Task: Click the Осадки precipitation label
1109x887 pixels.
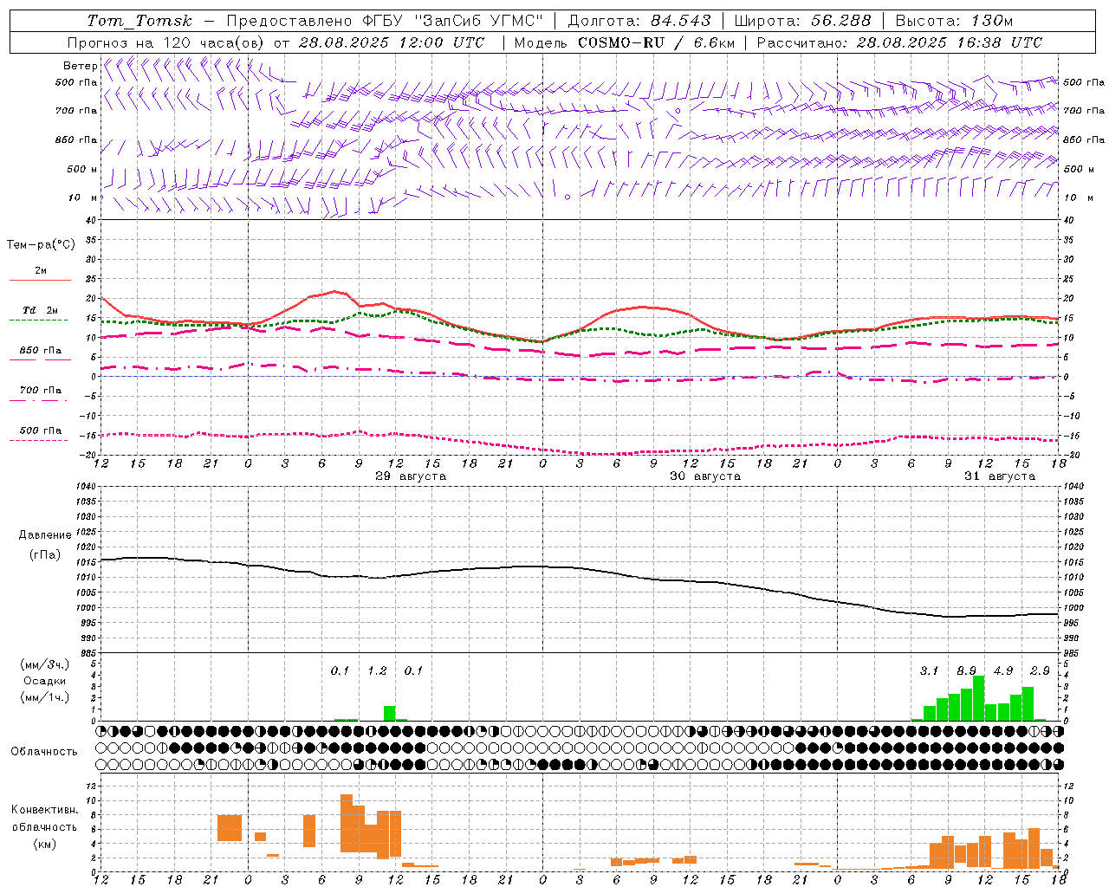Action: click(x=45, y=681)
